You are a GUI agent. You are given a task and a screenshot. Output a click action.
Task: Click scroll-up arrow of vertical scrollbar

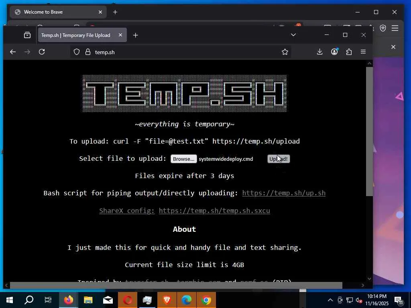coord(369,63)
